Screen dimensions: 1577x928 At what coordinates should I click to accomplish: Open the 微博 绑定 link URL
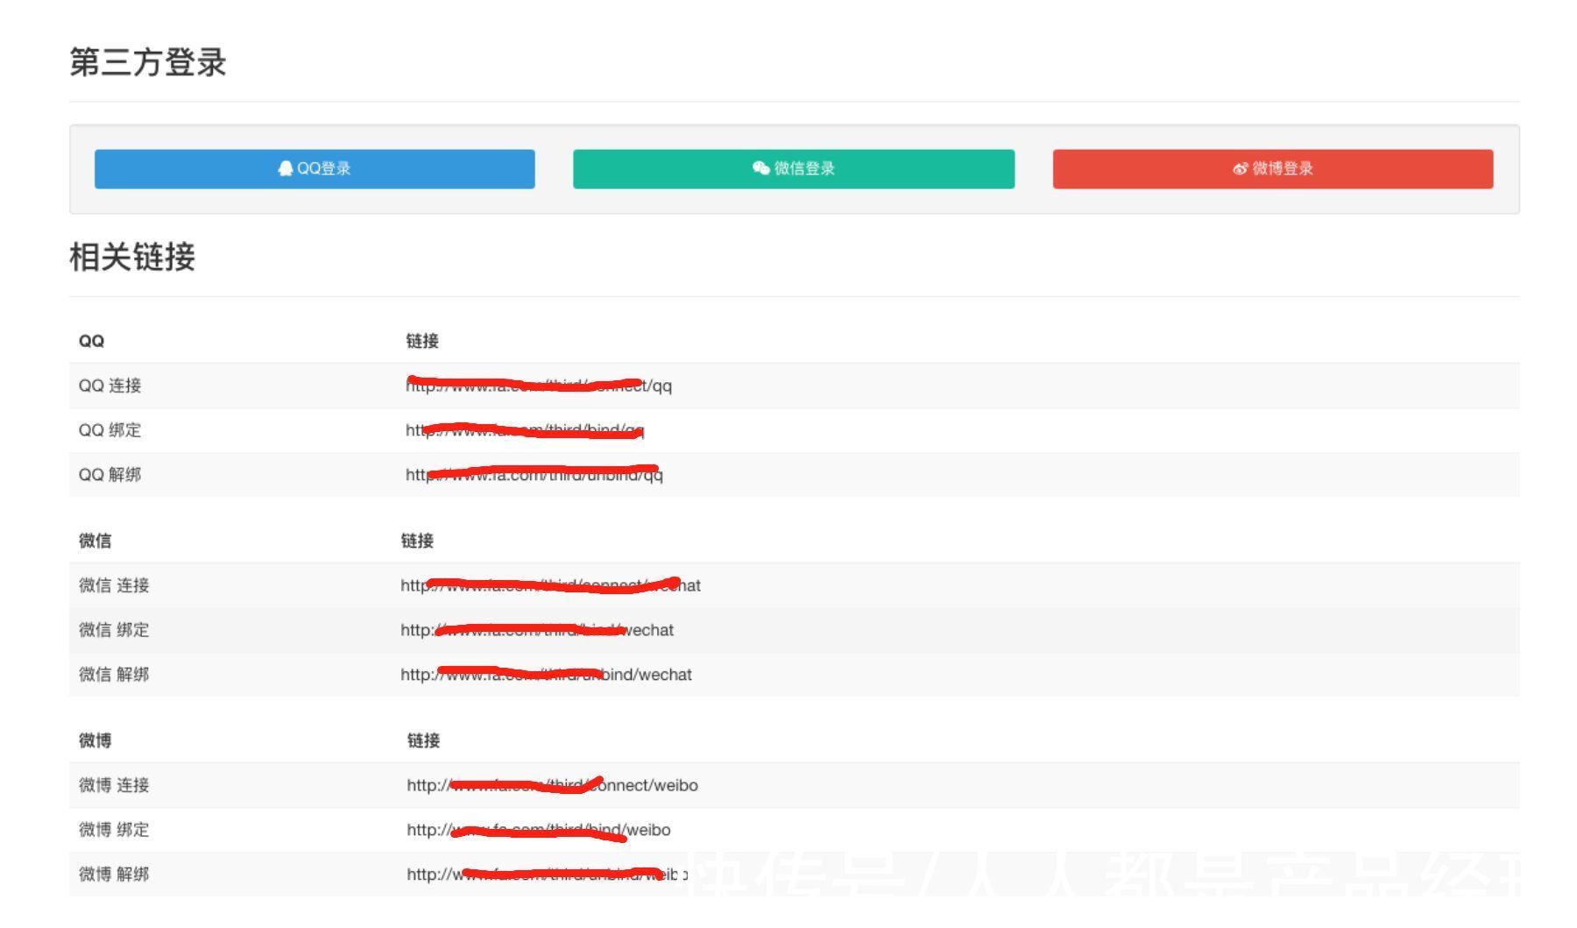tap(539, 830)
